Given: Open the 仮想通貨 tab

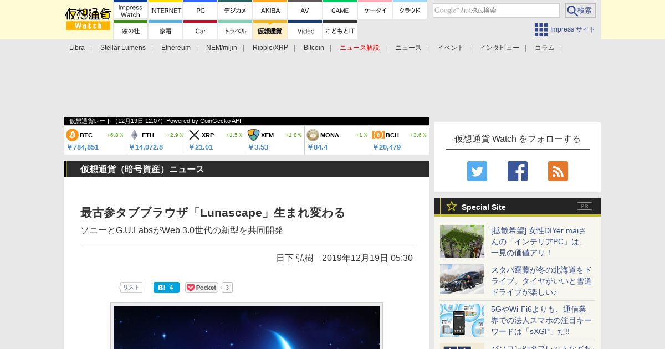Looking at the screenshot, I should coord(270,30).
